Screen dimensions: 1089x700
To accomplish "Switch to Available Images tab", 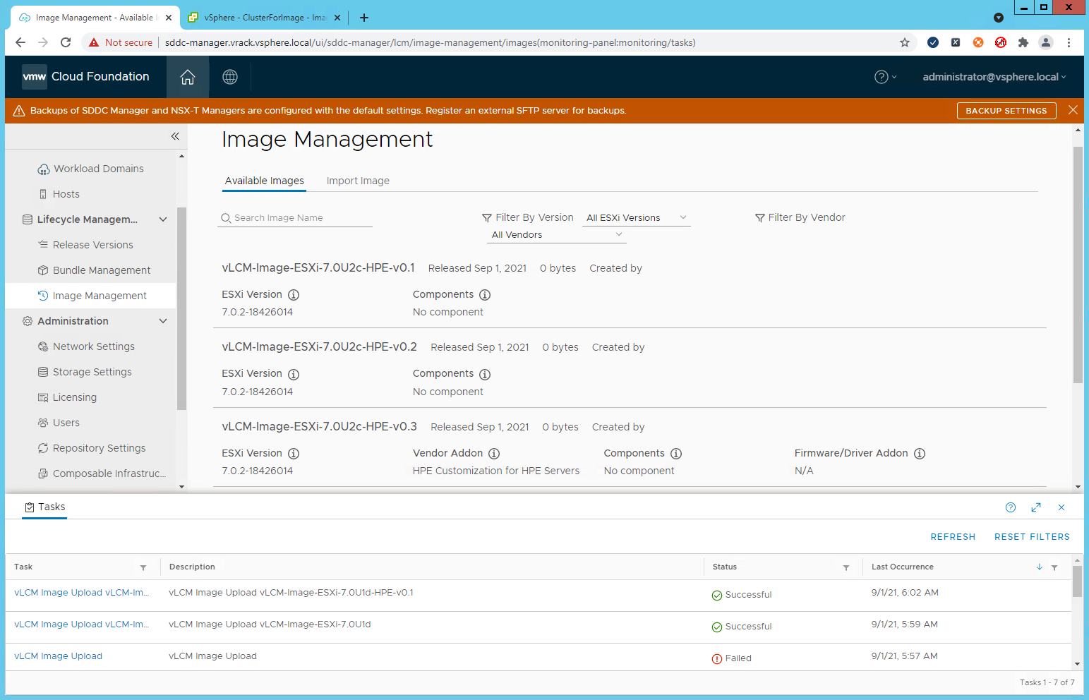I will [x=265, y=181].
